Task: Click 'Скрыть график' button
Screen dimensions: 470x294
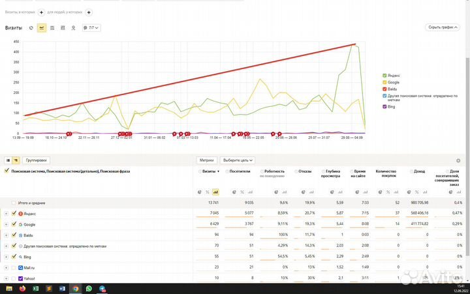Action: click(443, 27)
